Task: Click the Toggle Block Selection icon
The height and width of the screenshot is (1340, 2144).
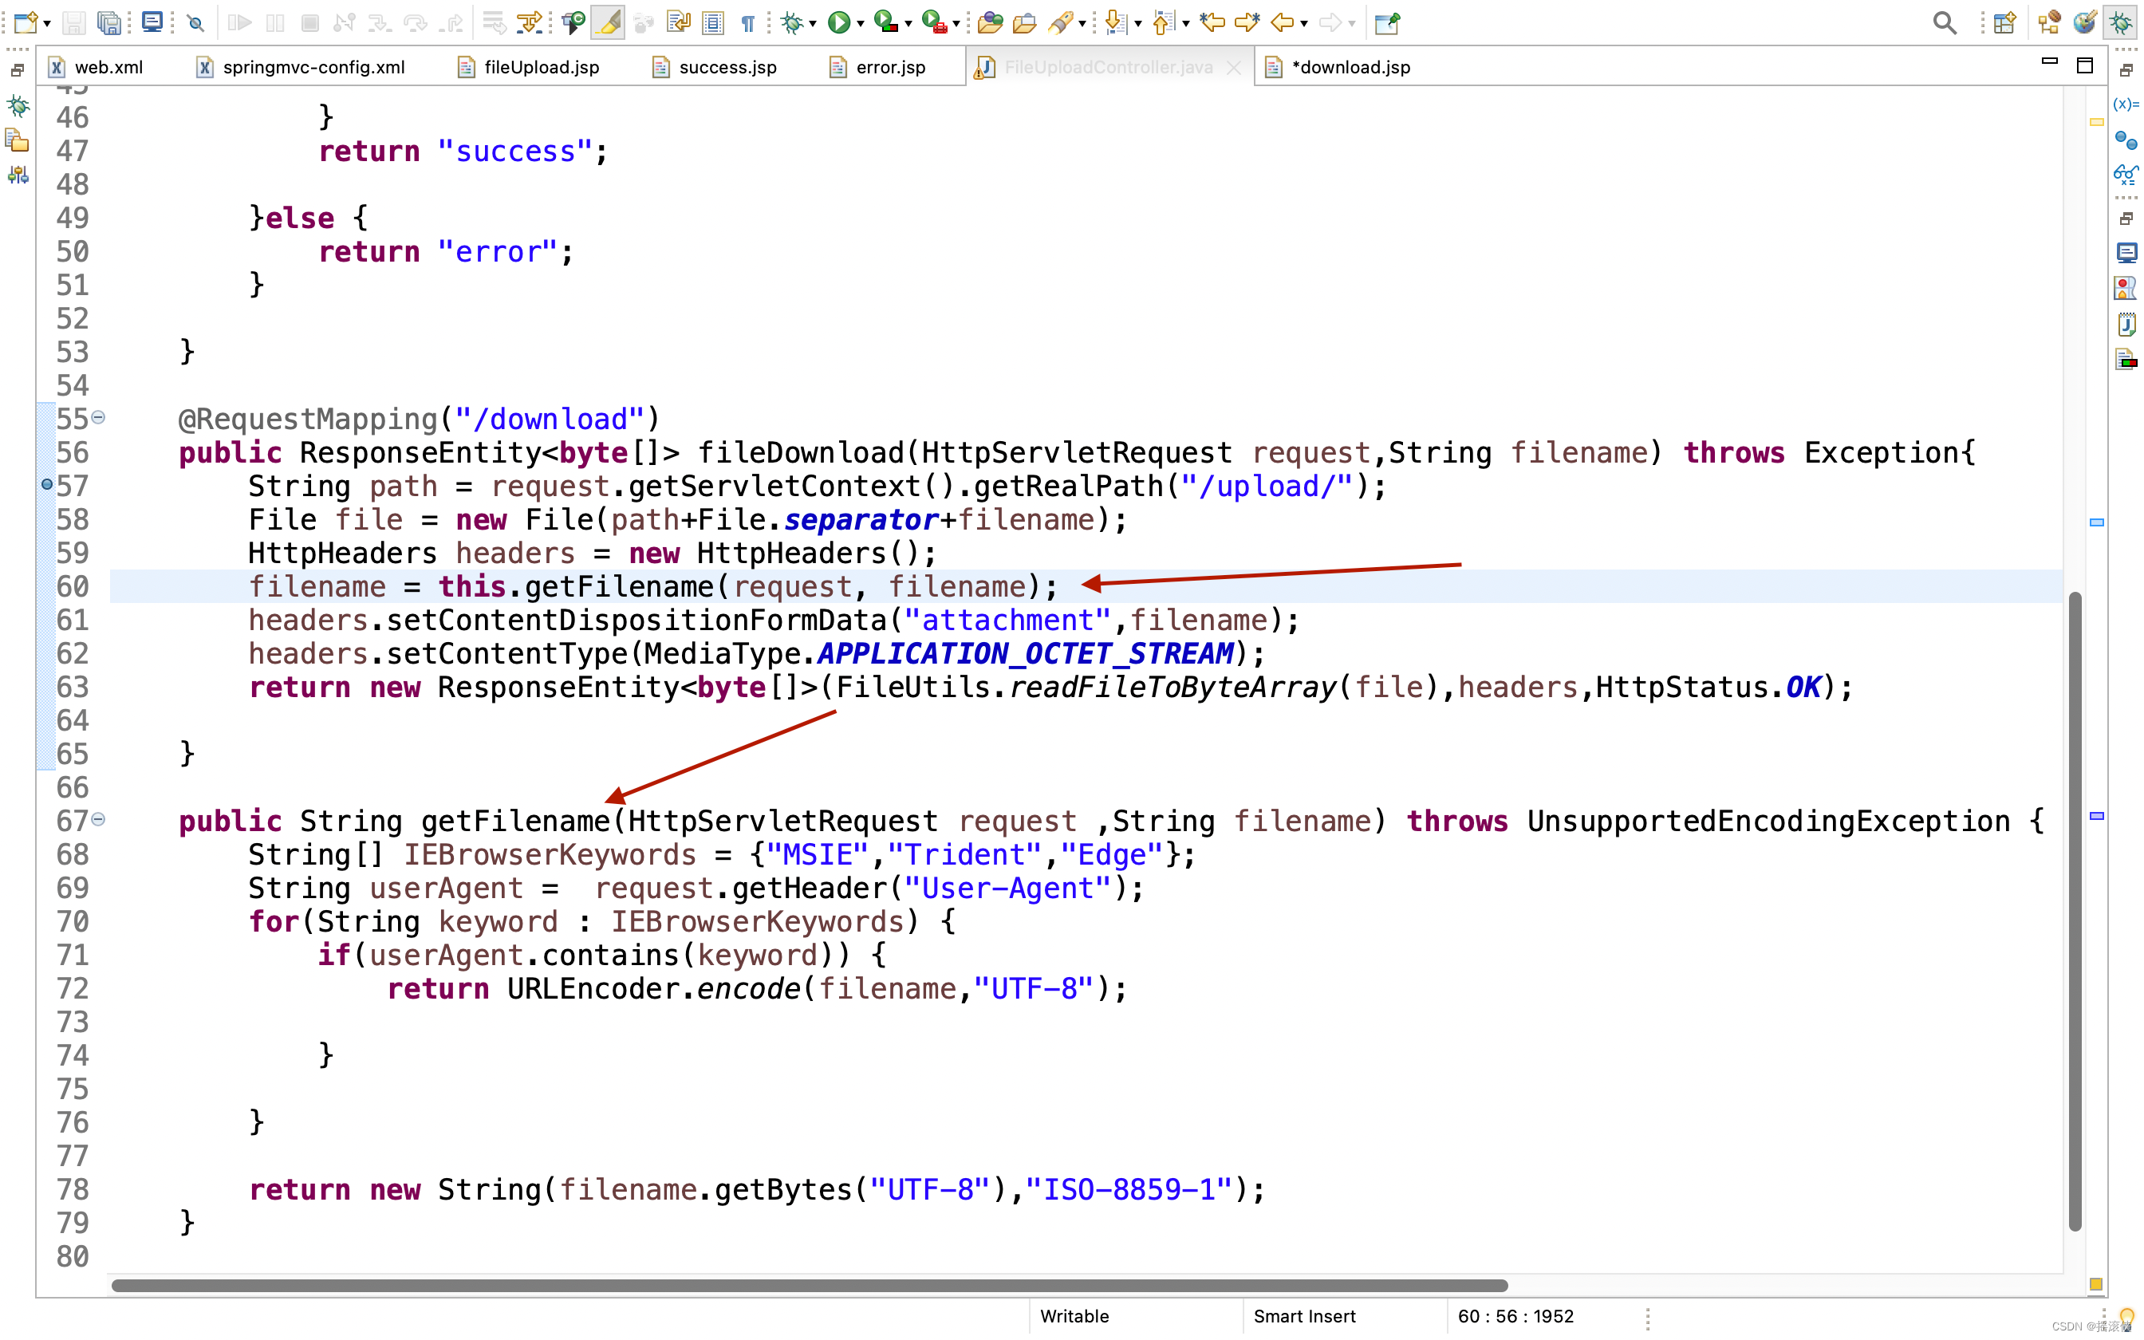Action: point(713,22)
